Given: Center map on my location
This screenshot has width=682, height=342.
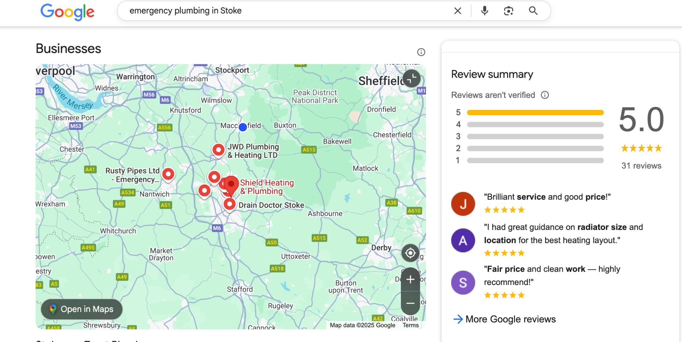Looking at the screenshot, I should 410,253.
